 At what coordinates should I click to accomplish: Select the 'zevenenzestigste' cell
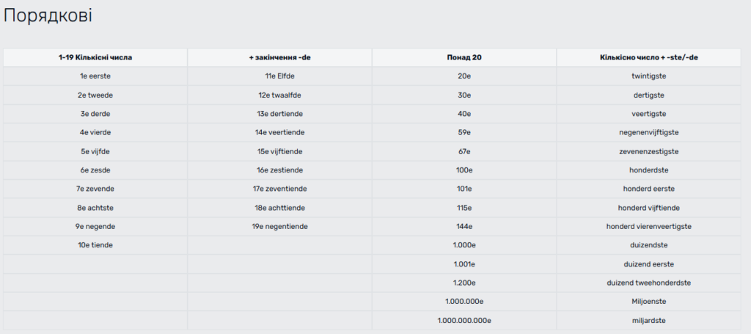(x=648, y=150)
